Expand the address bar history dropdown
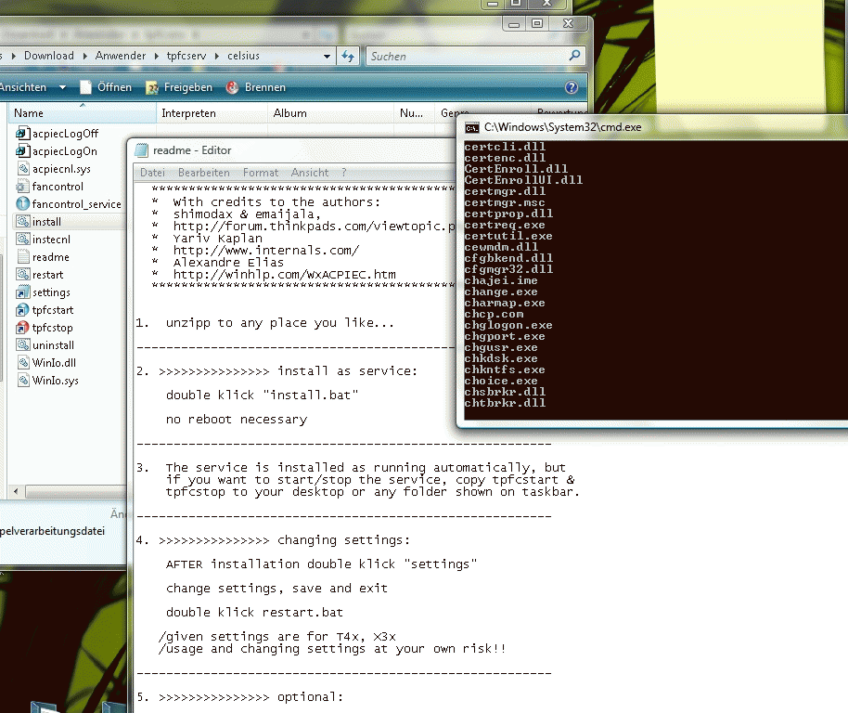This screenshot has width=848, height=713. 327,57
